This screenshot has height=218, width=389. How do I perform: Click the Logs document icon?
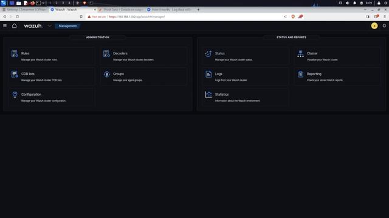pos(208,74)
